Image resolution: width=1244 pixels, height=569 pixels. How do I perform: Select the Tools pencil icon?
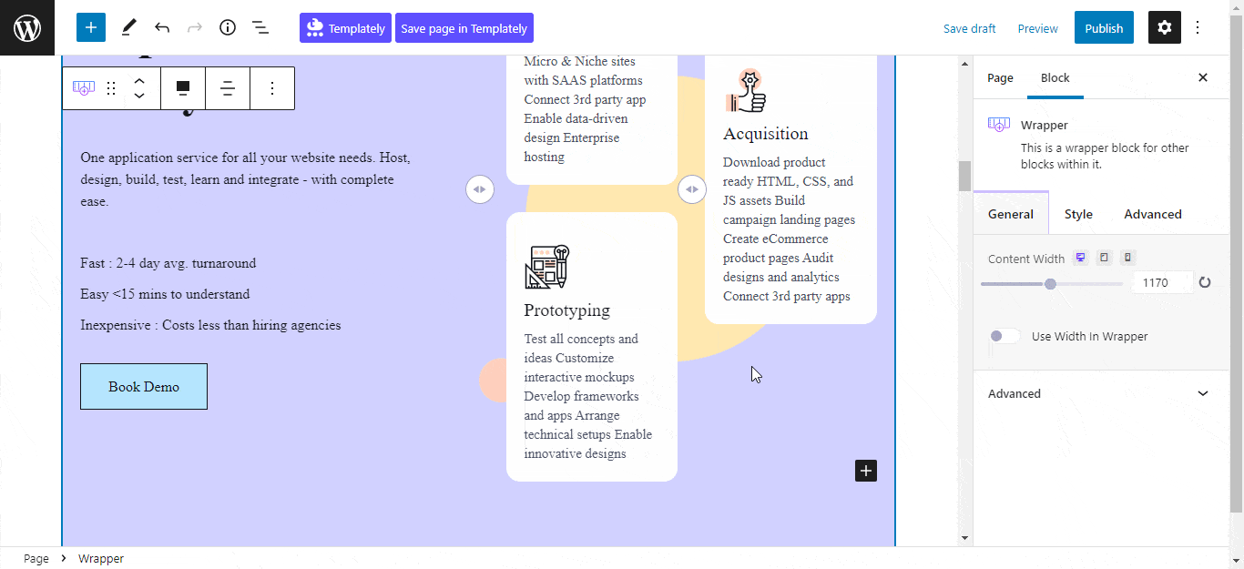[x=129, y=27]
